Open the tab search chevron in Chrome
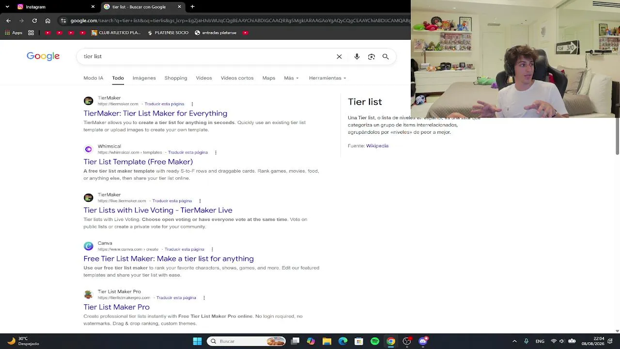The width and height of the screenshot is (620, 349). click(x=8, y=7)
